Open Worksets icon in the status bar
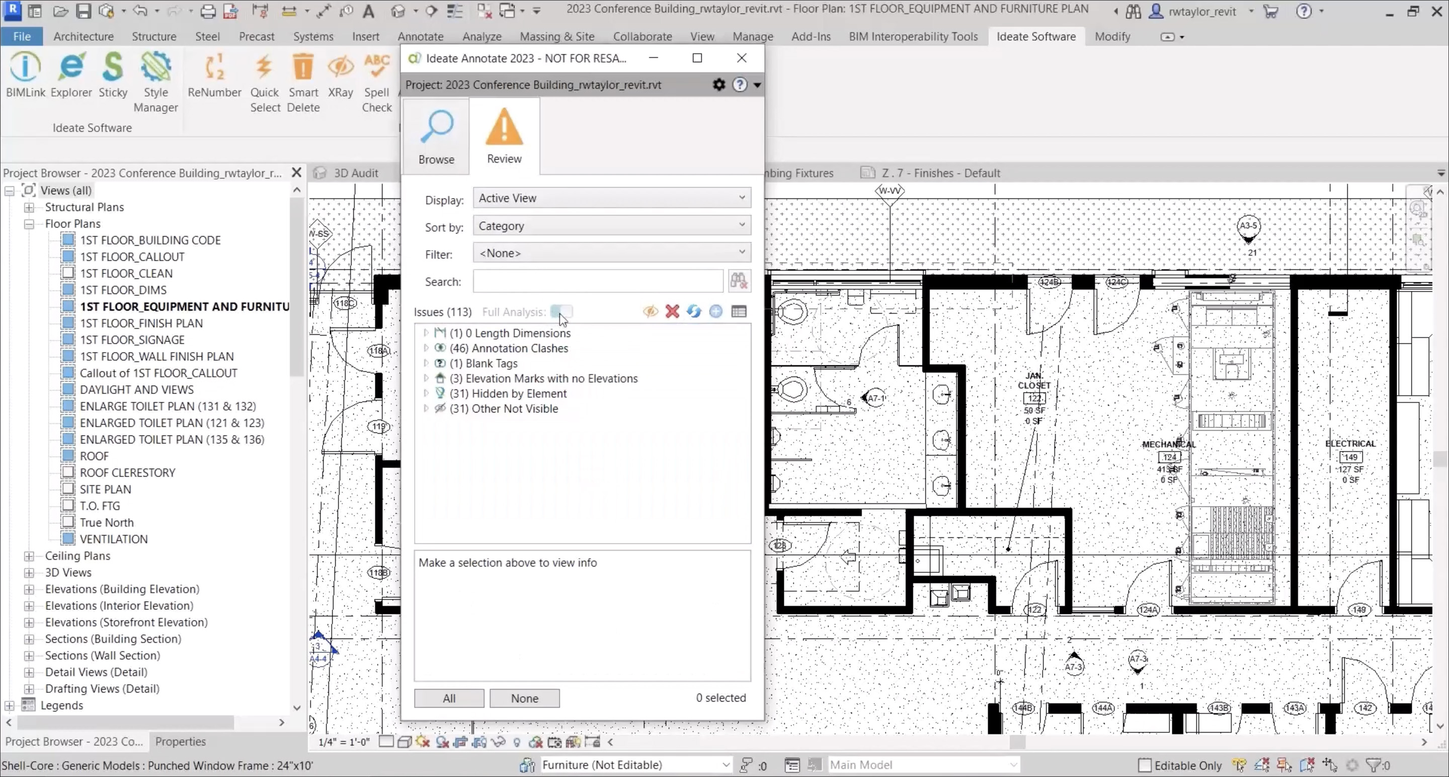 (x=527, y=765)
